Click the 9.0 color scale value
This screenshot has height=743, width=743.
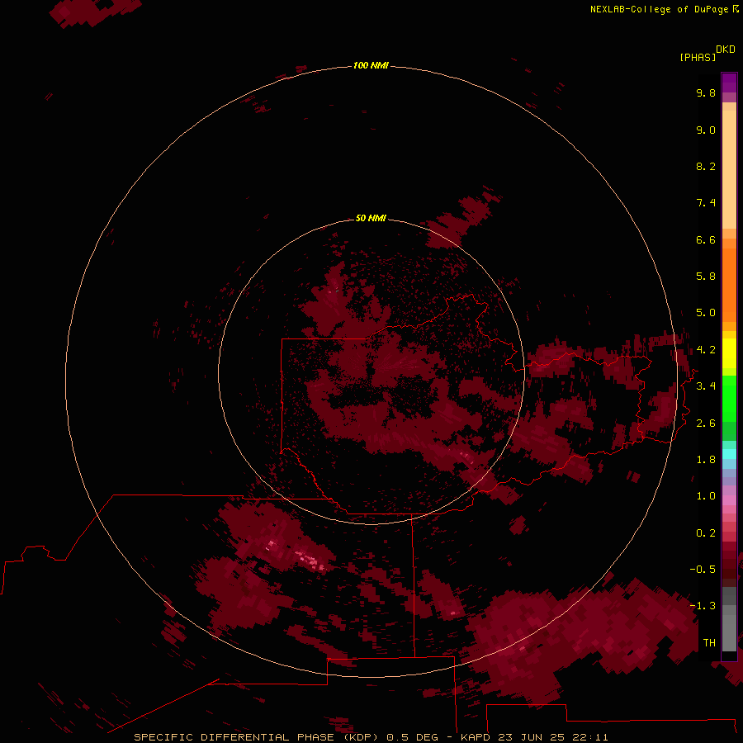click(706, 130)
